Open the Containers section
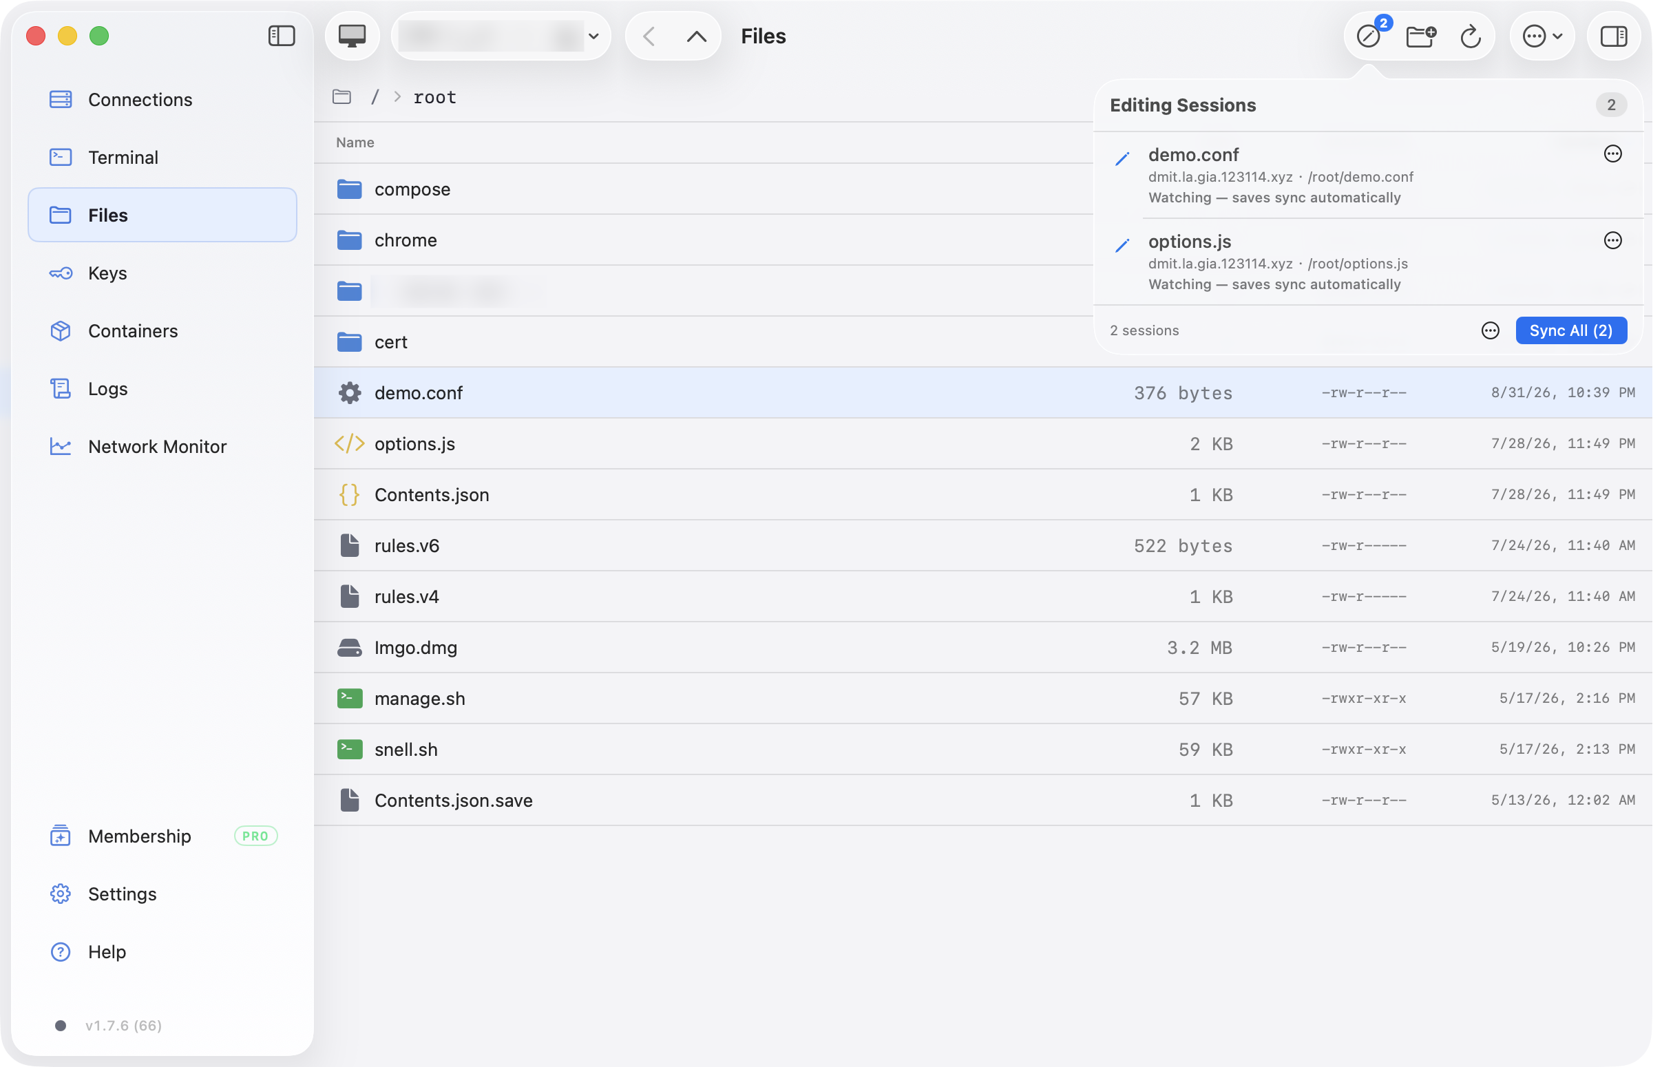Screen dimensions: 1662x1067 162,330
